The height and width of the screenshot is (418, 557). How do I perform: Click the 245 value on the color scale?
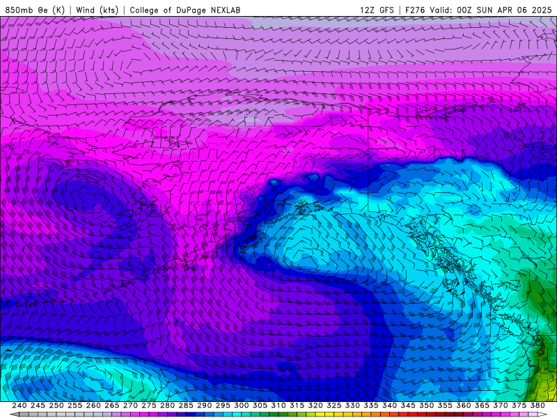(38, 405)
